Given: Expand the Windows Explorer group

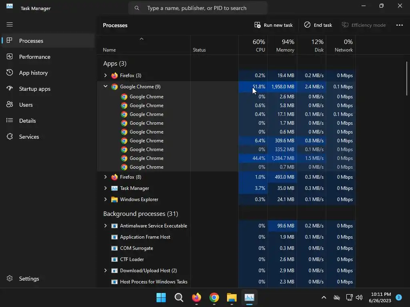Looking at the screenshot, I should pyautogui.click(x=105, y=199).
